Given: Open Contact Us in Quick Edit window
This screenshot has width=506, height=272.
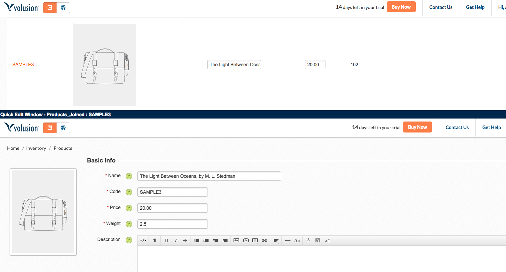Looking at the screenshot, I should (457, 128).
